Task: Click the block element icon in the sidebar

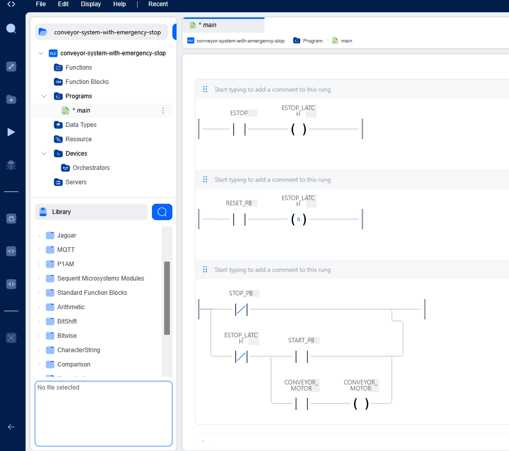Action: point(11,219)
